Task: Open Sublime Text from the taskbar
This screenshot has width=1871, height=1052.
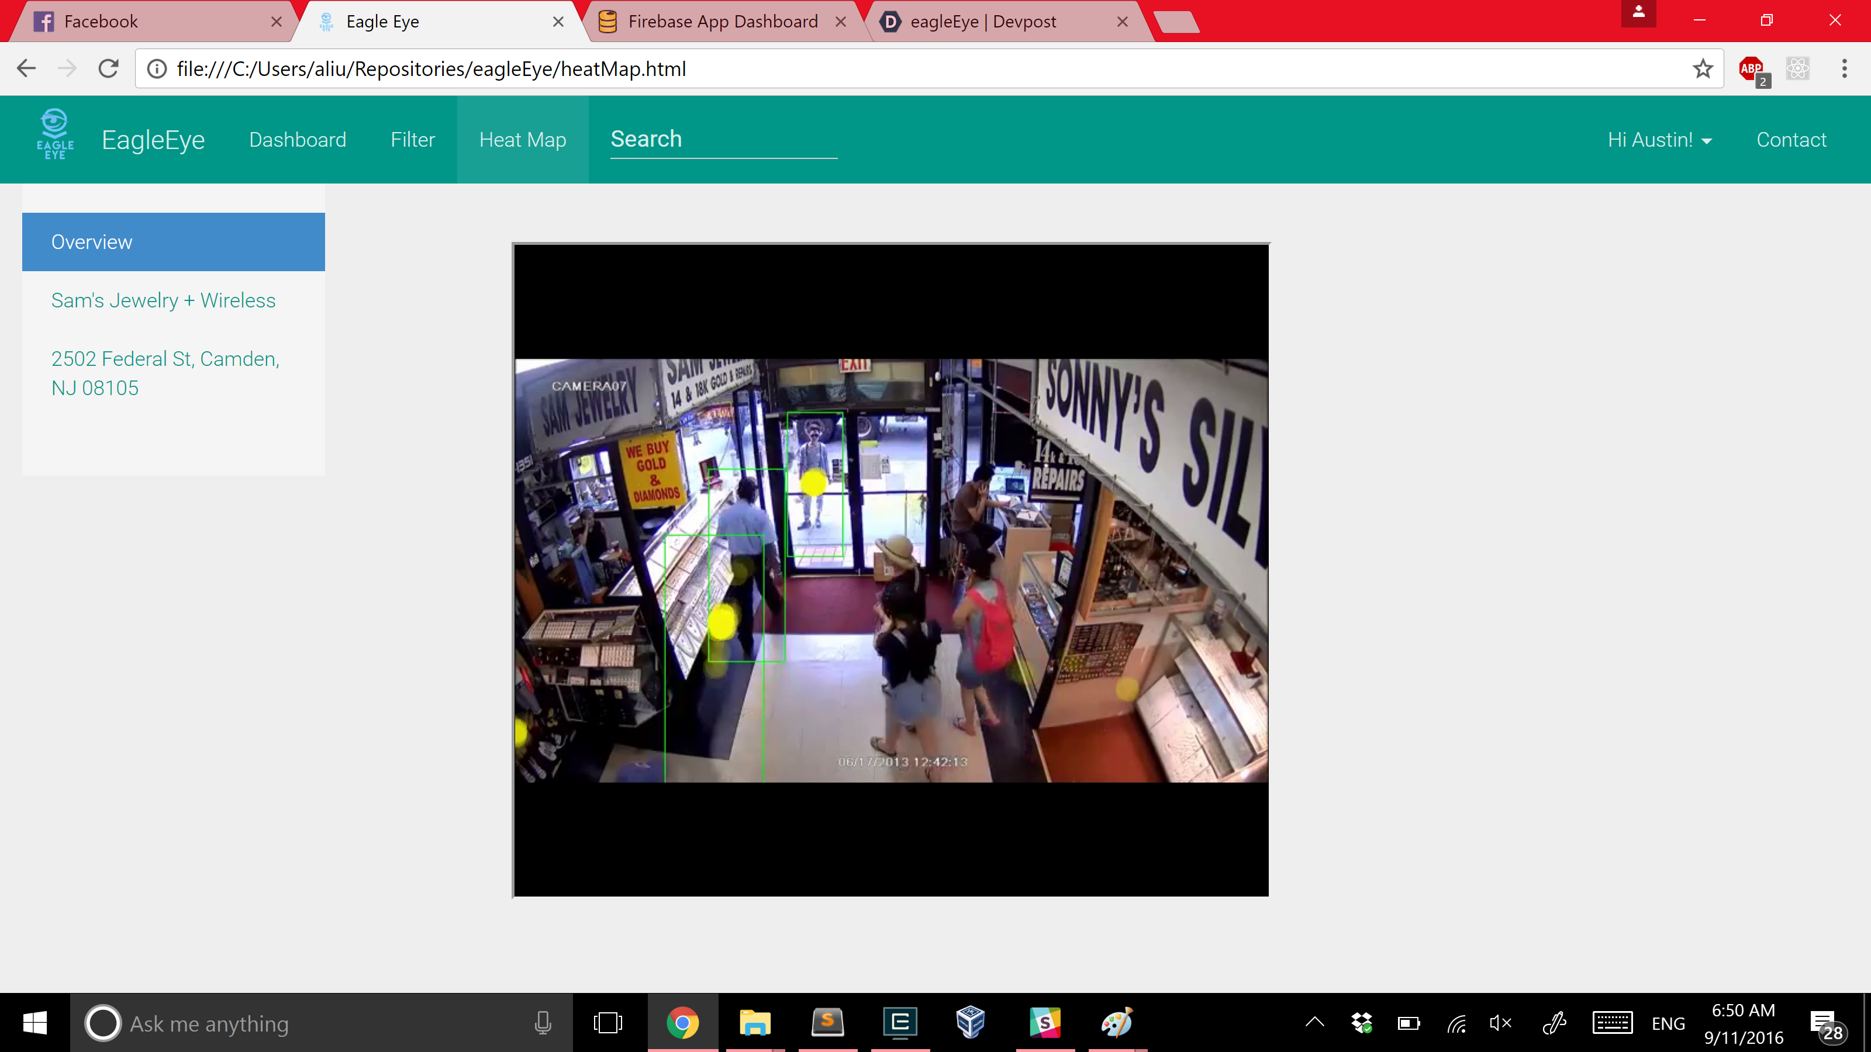Action: point(827,1023)
